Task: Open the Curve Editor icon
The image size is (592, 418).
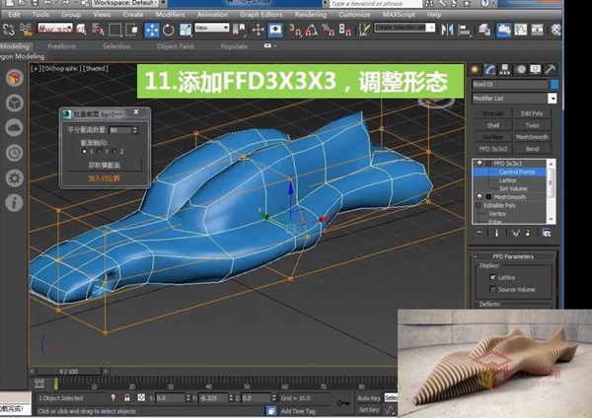Action: tap(521, 30)
